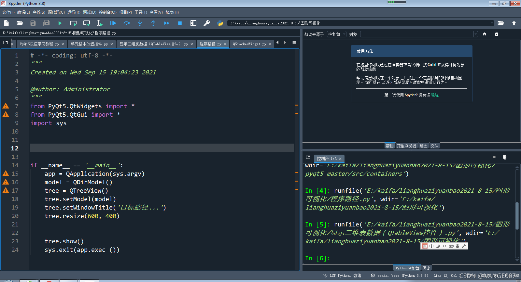Click the 对象 input field in the Help pane
The image size is (521, 282).
click(417, 34)
